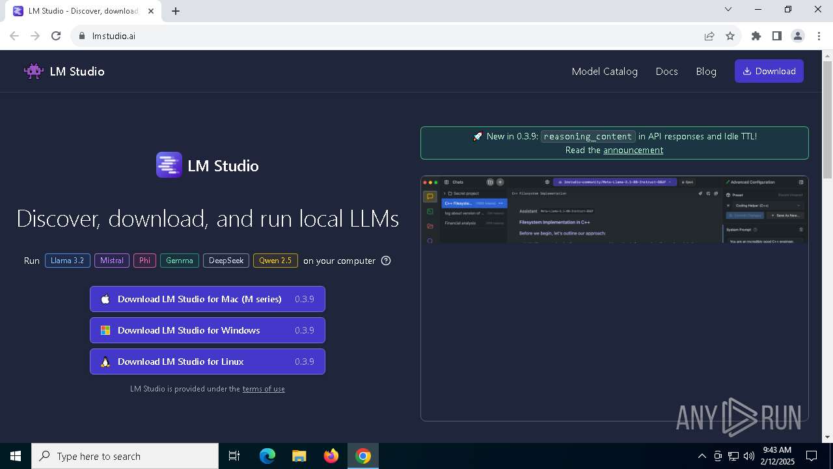833x469 pixels.
Task: Open a new browser tab
Action: (x=176, y=11)
